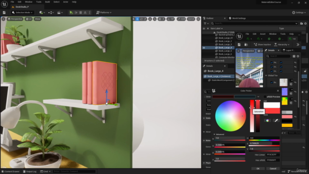
Task: Collapse the Global Texture parameter group
Action: 266,75
